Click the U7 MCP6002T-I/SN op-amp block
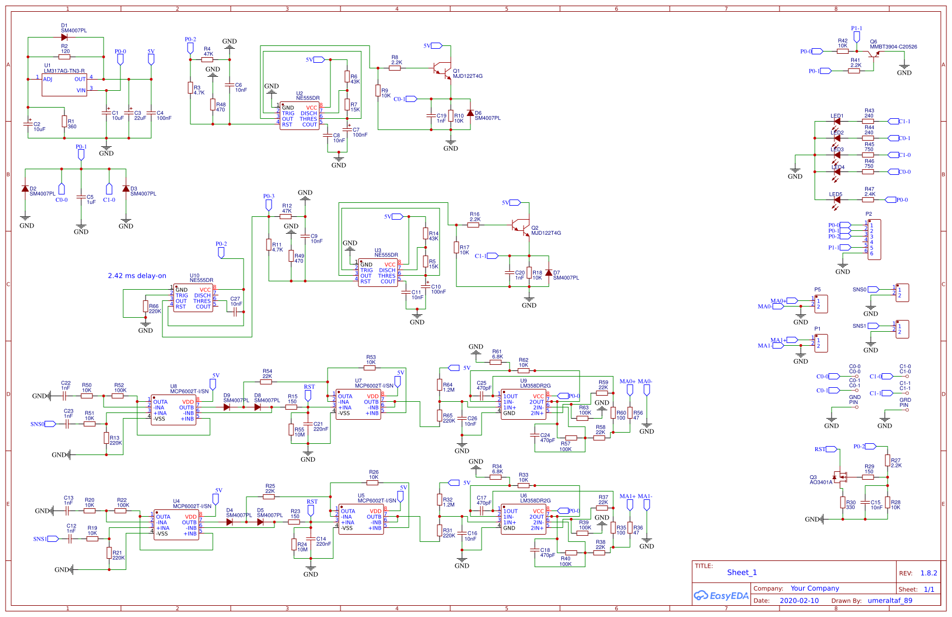Screen dimensions: 952x617 358,404
